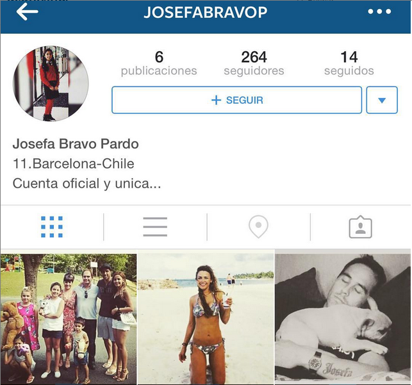Tap the JOSEFABRAVOP username header

[206, 12]
